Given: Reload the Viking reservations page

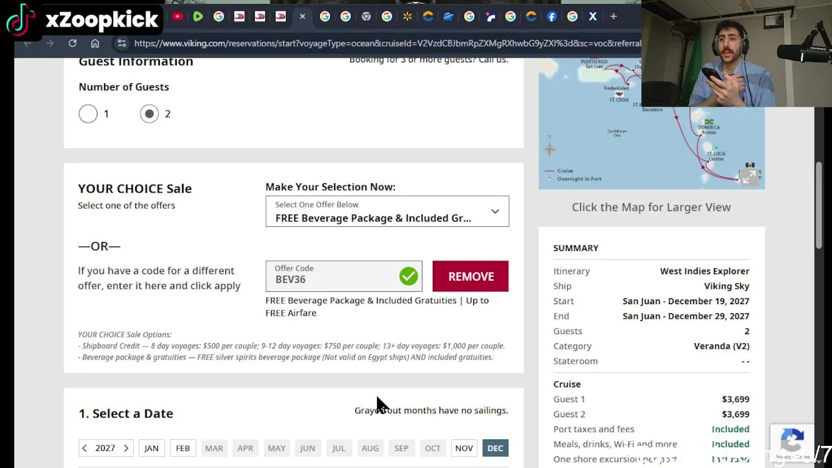Looking at the screenshot, I should click(72, 44).
